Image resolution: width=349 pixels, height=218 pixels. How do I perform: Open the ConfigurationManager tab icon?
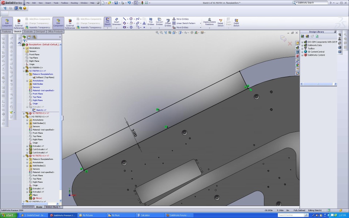coord(34,37)
